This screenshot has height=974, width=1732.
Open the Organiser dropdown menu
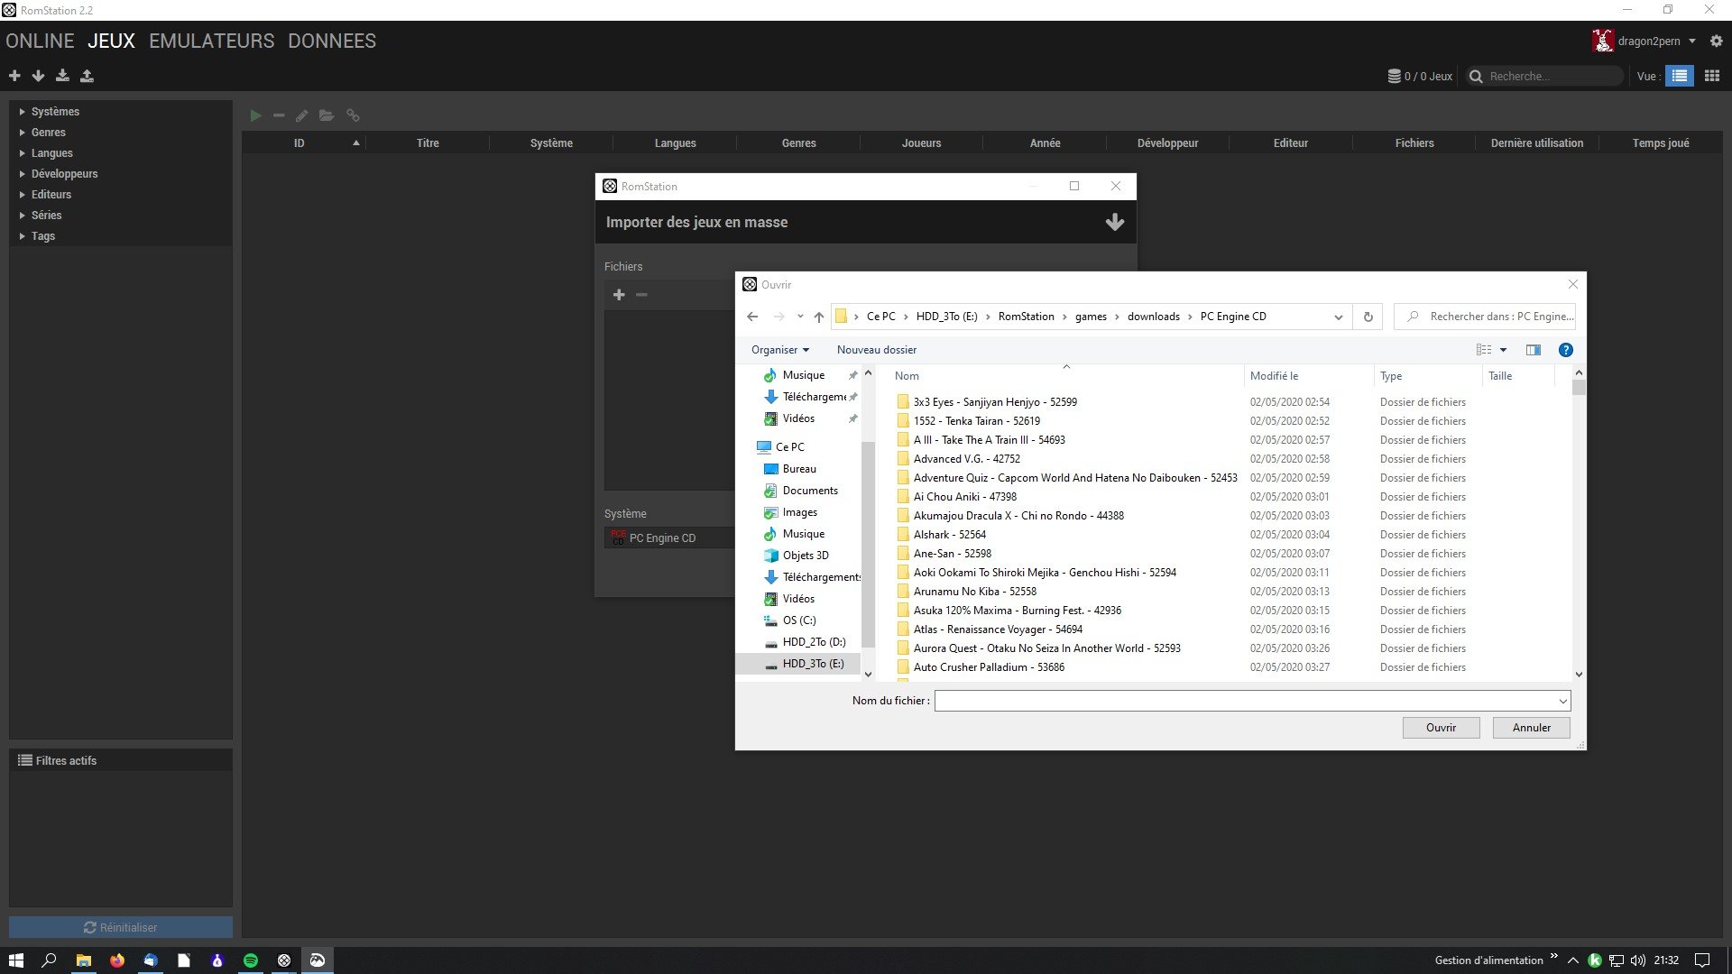tap(780, 350)
